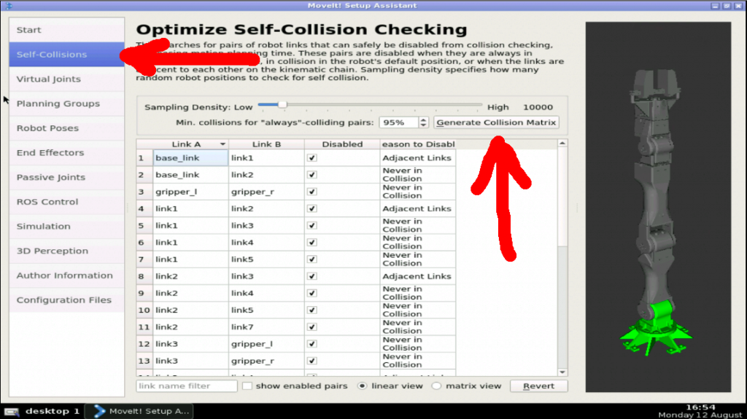Toggle Disabled checkbox for link2–link5 row
This screenshot has width=747, height=419.
(x=312, y=310)
